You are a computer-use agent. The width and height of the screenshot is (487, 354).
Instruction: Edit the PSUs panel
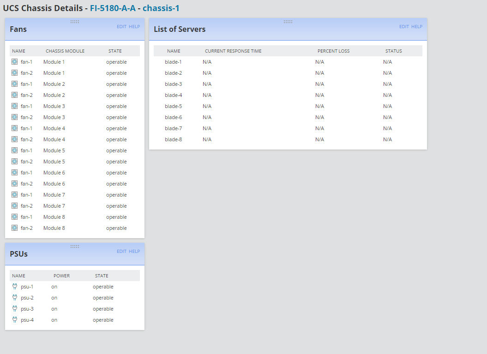121,252
